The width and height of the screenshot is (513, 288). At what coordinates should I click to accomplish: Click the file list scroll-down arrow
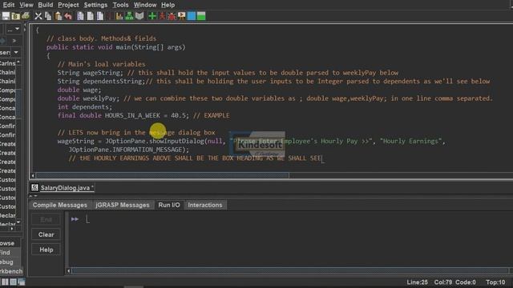(x=18, y=222)
